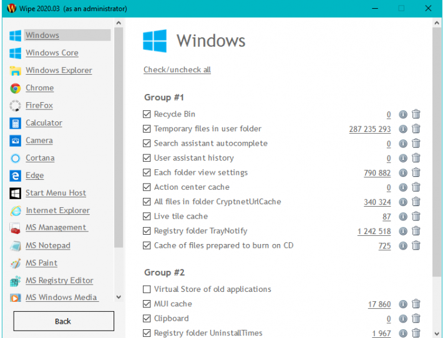
Task: Select MS Paint in the sidebar
Action: [42, 263]
